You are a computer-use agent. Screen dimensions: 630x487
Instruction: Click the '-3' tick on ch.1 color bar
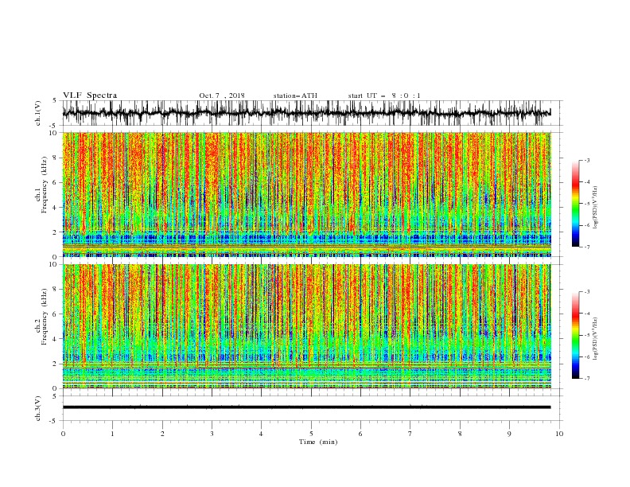[586, 160]
